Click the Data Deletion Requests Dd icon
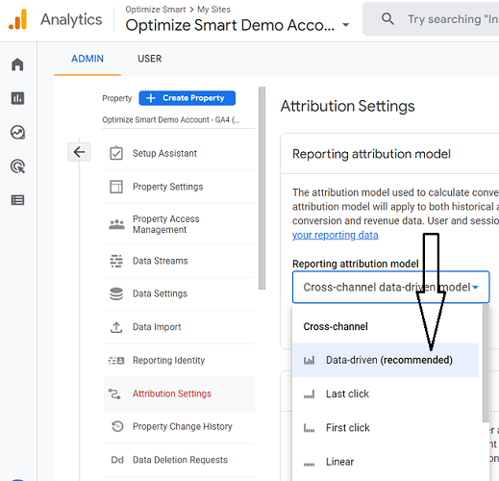The height and width of the screenshot is (481, 499). [117, 460]
